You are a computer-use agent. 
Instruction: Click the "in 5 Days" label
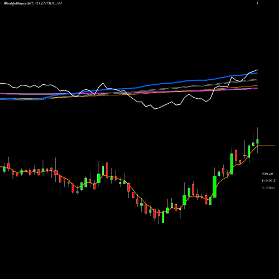[268, 188]
